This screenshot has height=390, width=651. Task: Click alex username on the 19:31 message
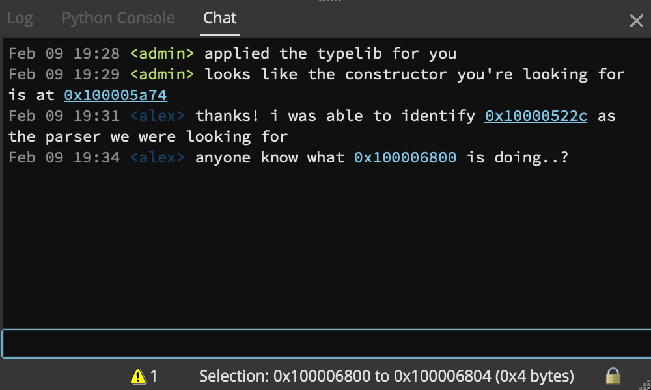[157, 116]
